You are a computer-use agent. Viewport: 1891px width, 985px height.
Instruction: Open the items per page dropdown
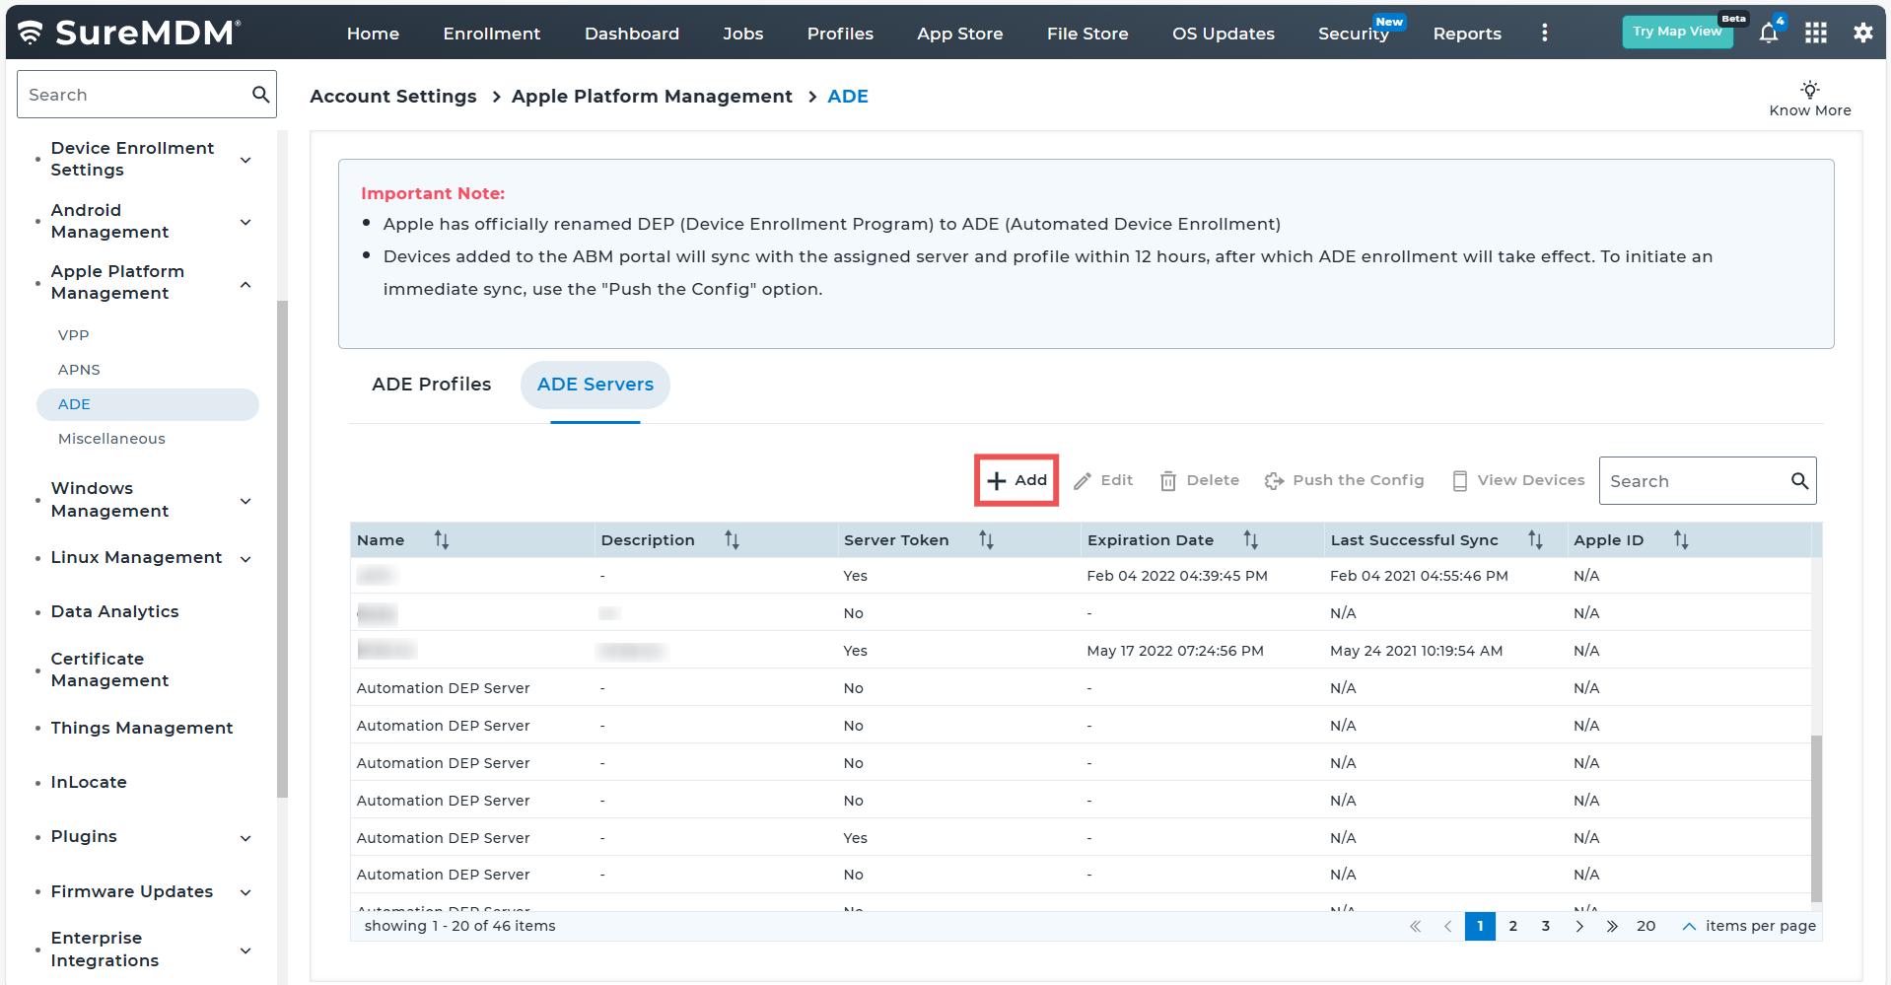(x=1688, y=927)
